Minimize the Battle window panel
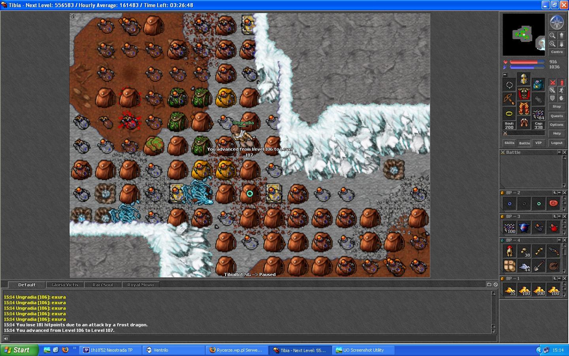This screenshot has width=569, height=356. pyautogui.click(x=559, y=152)
